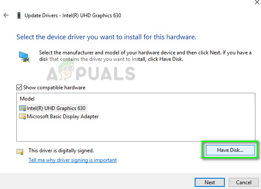Go back using the left arrow
Image resolution: width=261 pixels, height=189 pixels.
[6, 15]
